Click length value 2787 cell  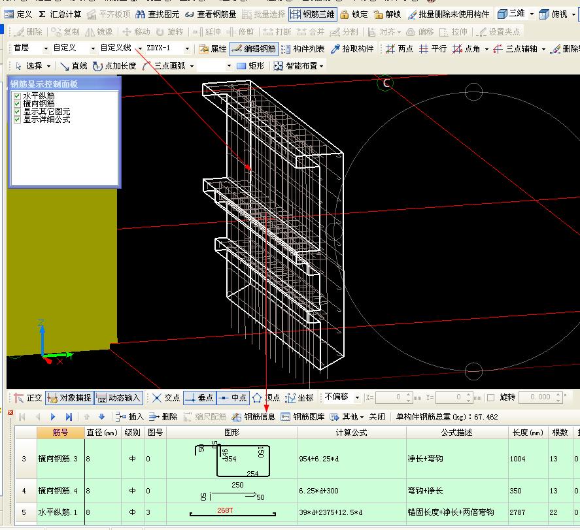click(528, 512)
